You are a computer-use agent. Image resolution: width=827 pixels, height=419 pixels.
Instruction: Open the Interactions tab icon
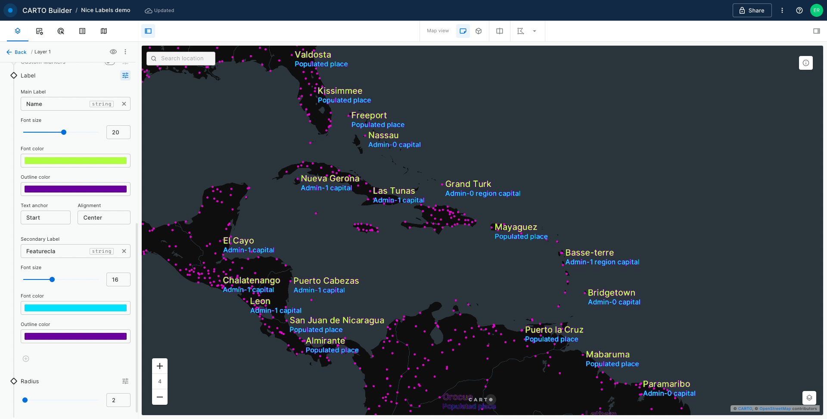tap(61, 31)
